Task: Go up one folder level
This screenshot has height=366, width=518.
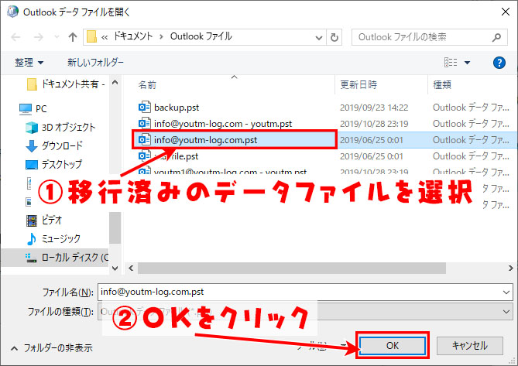Action: pos(73,37)
